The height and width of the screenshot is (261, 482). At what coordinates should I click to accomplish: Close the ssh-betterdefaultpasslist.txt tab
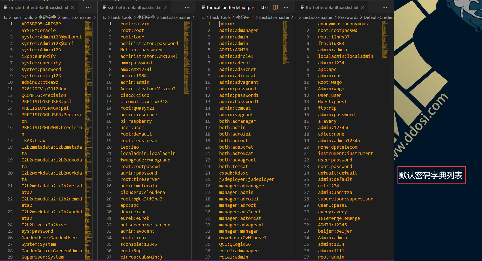point(166,7)
